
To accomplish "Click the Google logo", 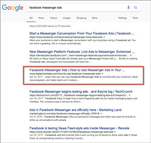I will click(x=13, y=8).
